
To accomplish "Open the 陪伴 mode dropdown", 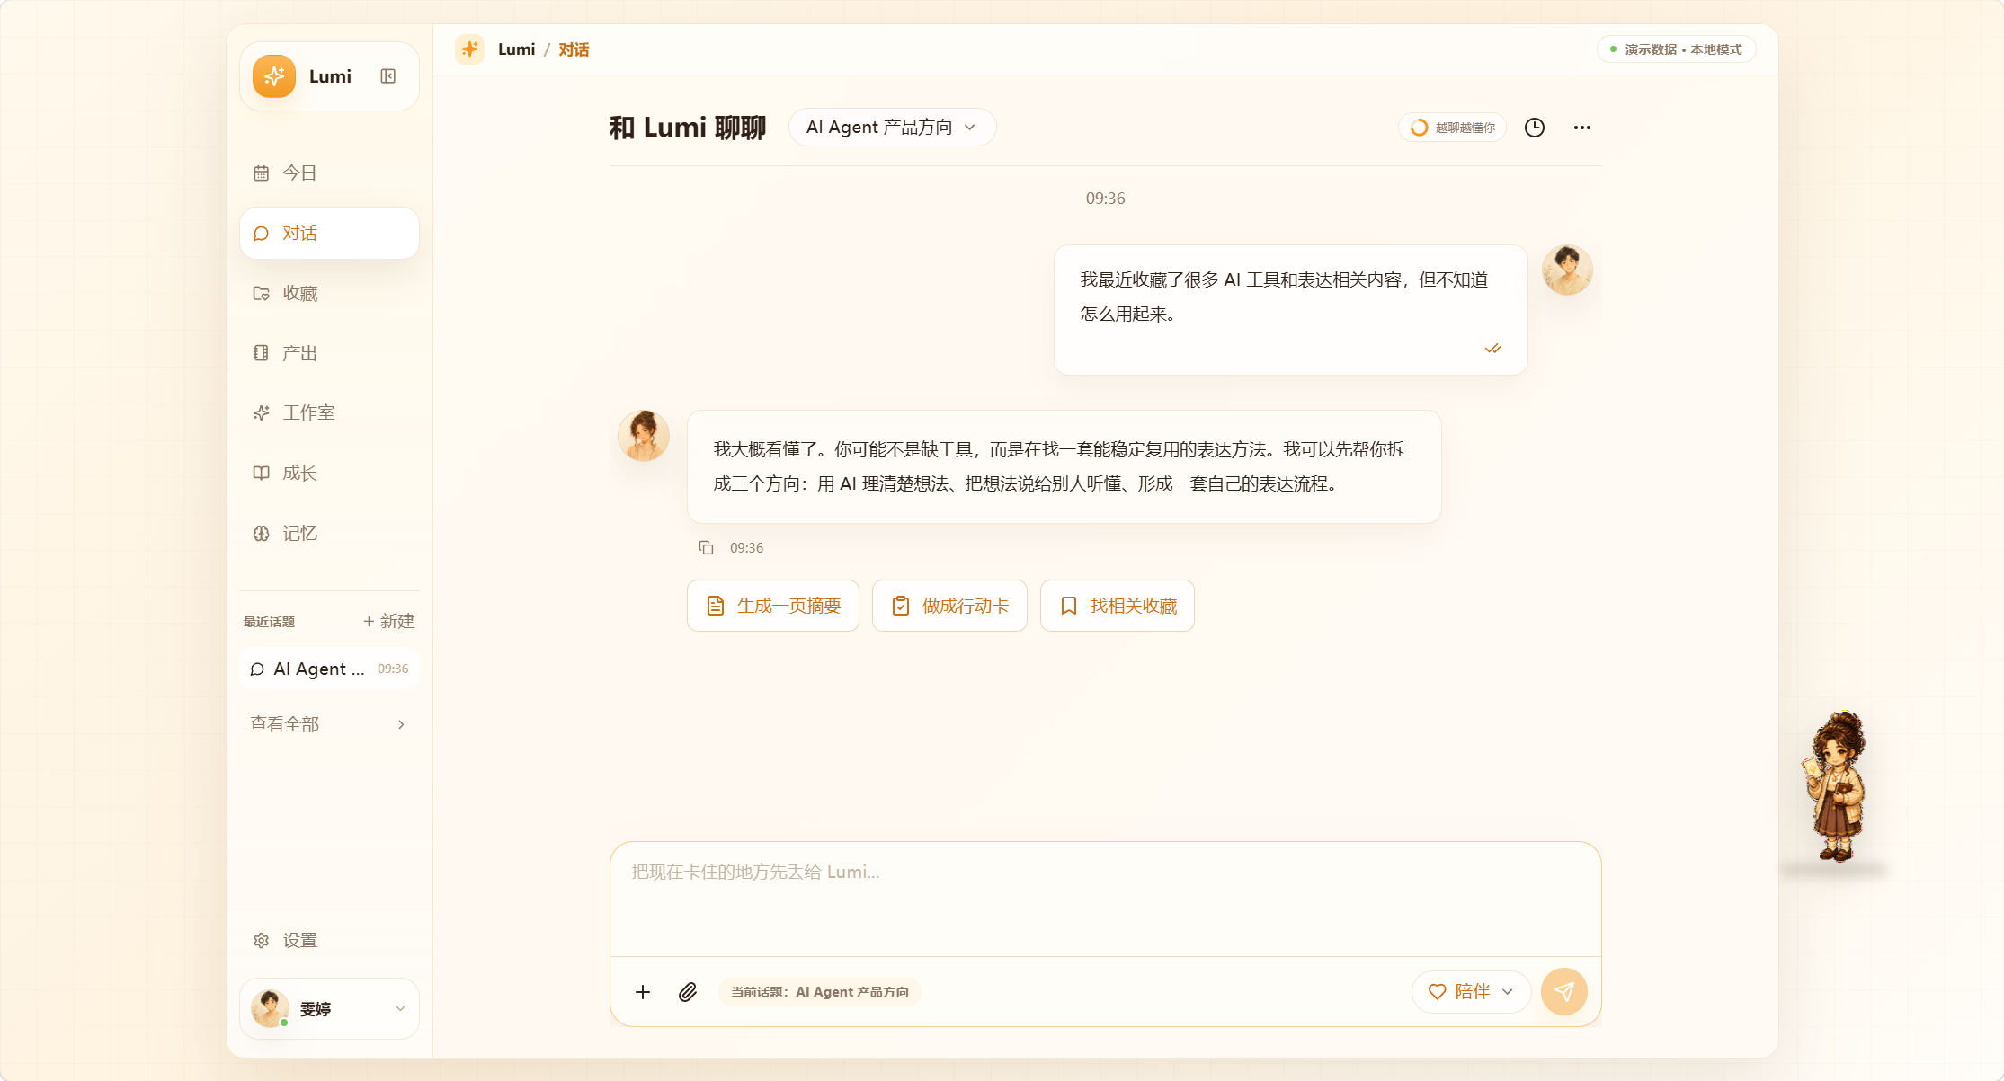I will pyautogui.click(x=1471, y=992).
